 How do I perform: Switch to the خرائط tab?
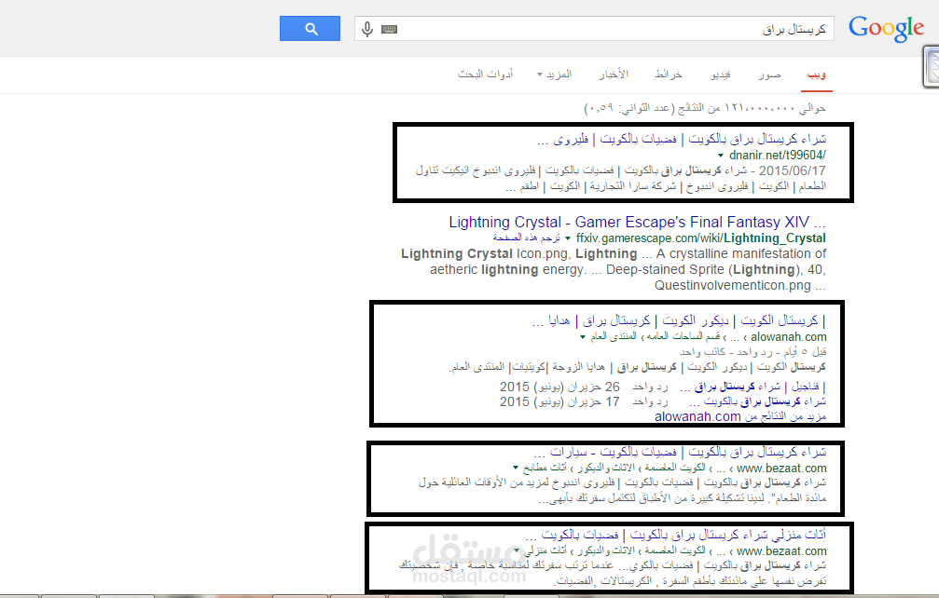pyautogui.click(x=669, y=75)
